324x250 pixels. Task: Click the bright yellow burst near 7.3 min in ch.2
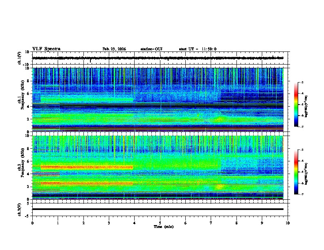coord(219,187)
